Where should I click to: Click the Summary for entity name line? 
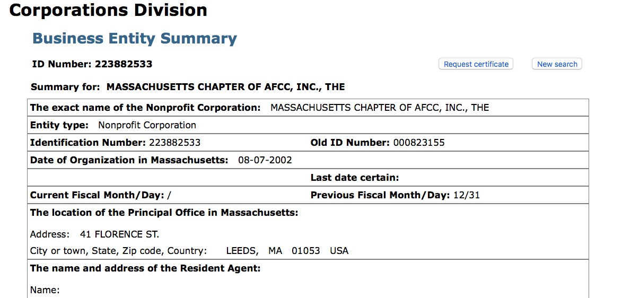coord(188,87)
